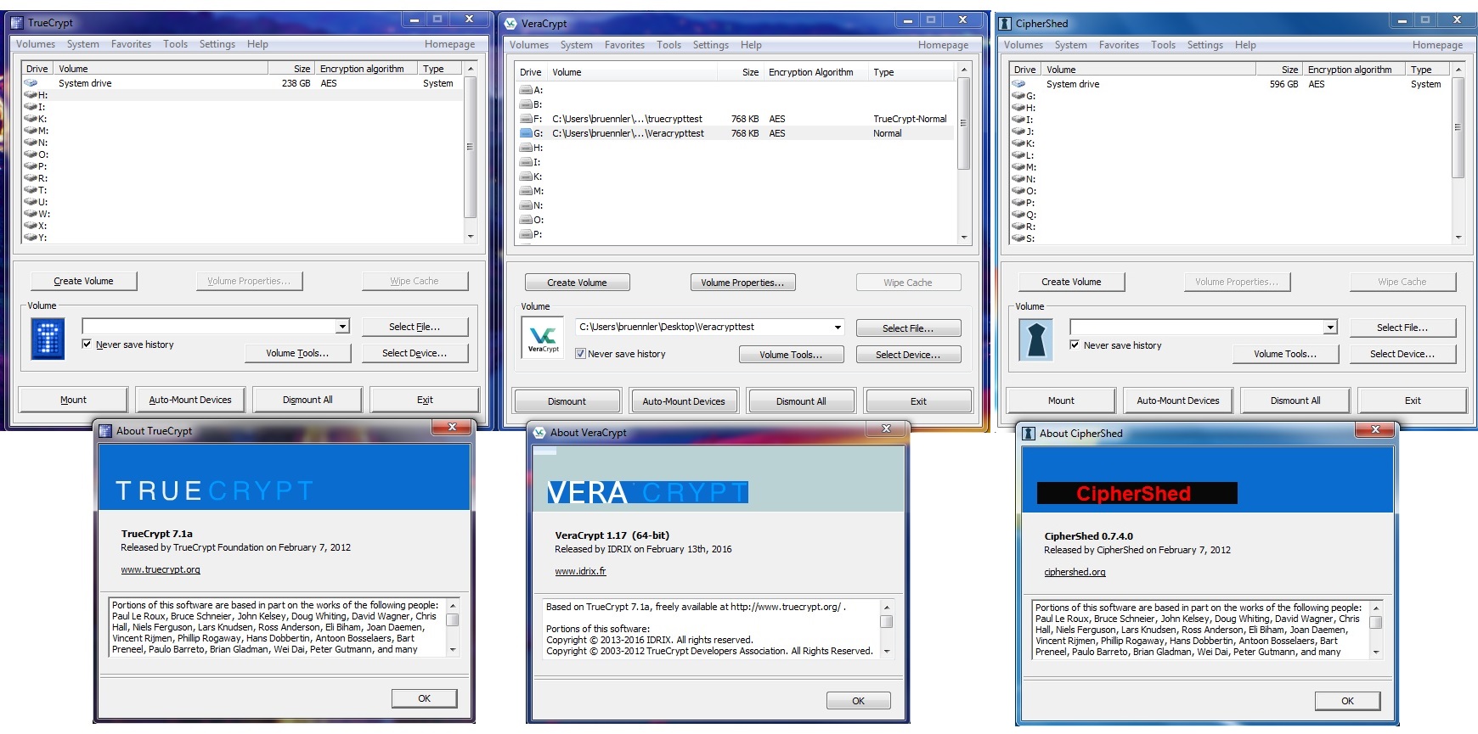
Task: Click System drive icon in TrueCrypt list
Action: 31,83
